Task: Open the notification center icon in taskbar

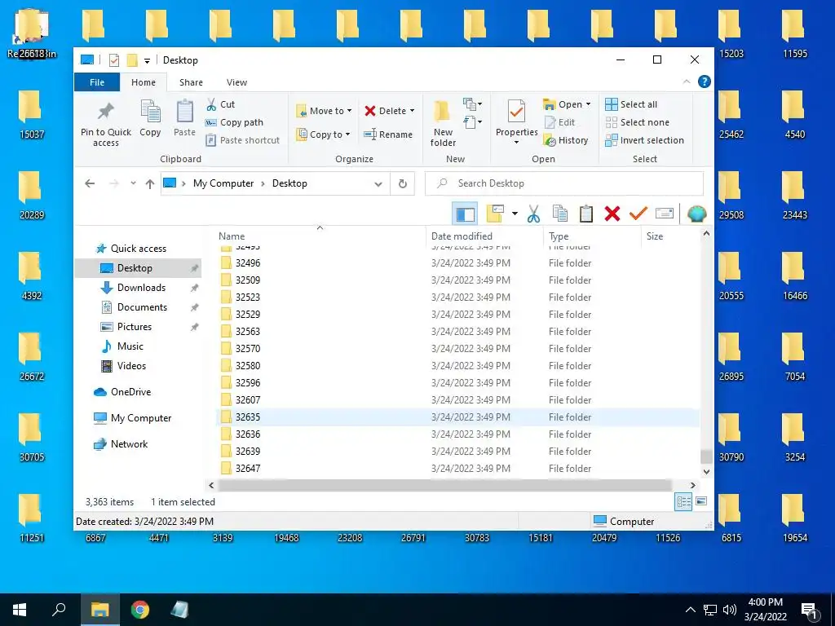Action: click(x=810, y=610)
